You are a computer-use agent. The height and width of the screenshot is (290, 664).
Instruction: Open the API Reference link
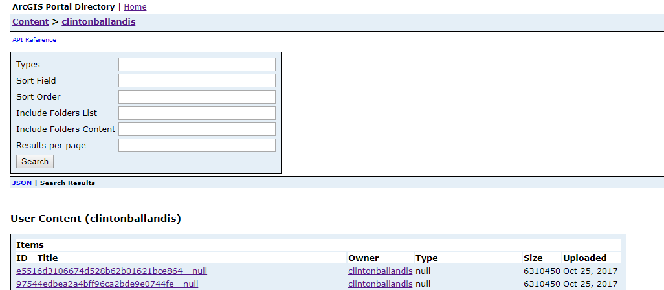pyautogui.click(x=34, y=39)
